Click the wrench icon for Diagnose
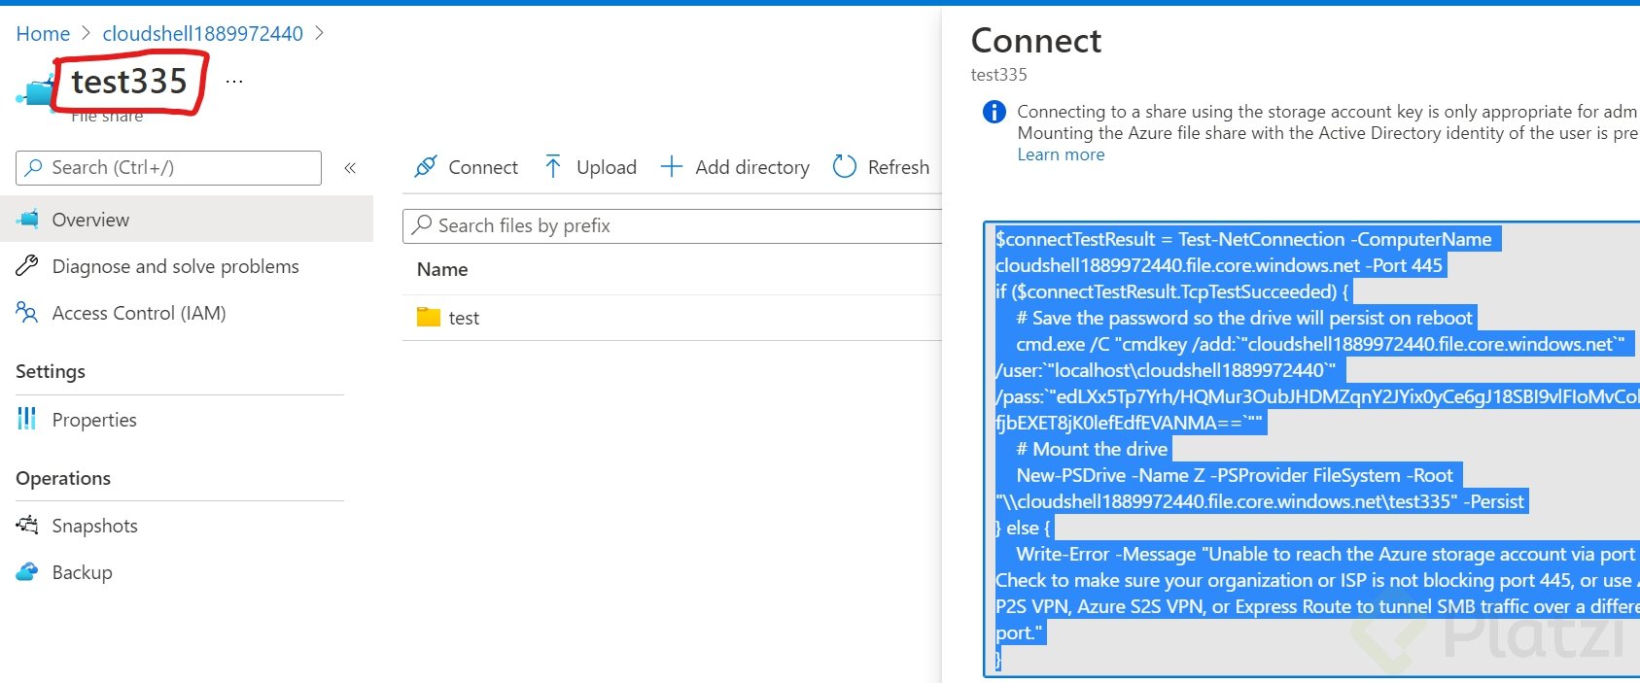 (27, 265)
